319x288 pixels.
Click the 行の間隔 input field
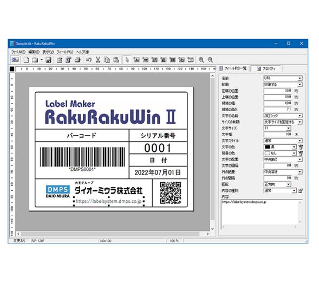pyautogui.click(x=278, y=178)
